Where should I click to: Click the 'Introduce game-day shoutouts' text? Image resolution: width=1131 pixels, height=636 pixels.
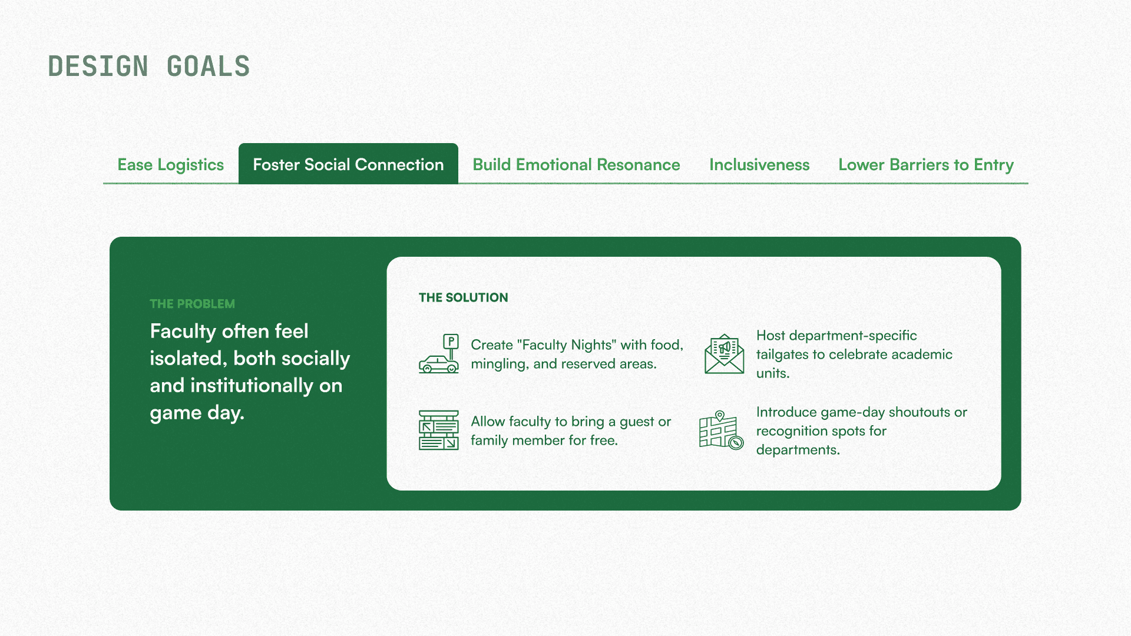tap(861, 430)
